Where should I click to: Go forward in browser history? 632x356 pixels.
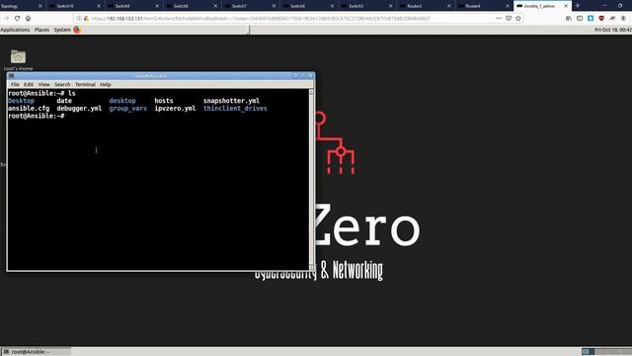(x=6, y=18)
